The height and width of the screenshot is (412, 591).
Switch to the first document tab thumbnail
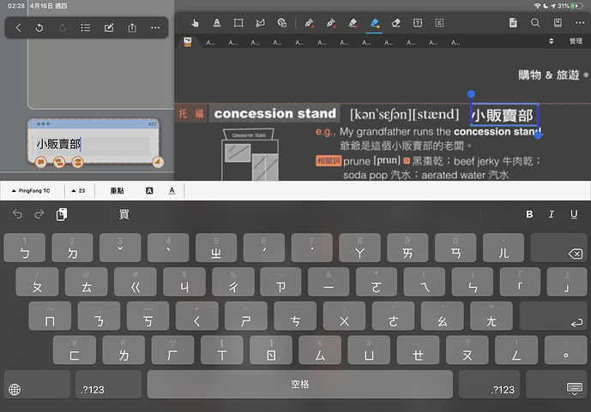point(188,41)
